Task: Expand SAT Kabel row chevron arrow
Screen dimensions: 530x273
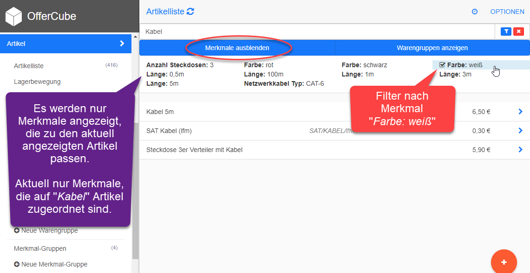Action: tap(521, 131)
